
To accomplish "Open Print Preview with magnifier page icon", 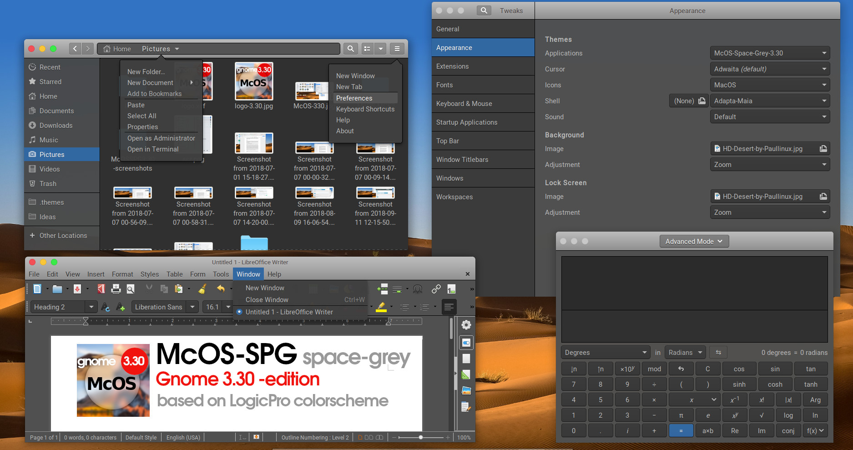I will pos(131,288).
